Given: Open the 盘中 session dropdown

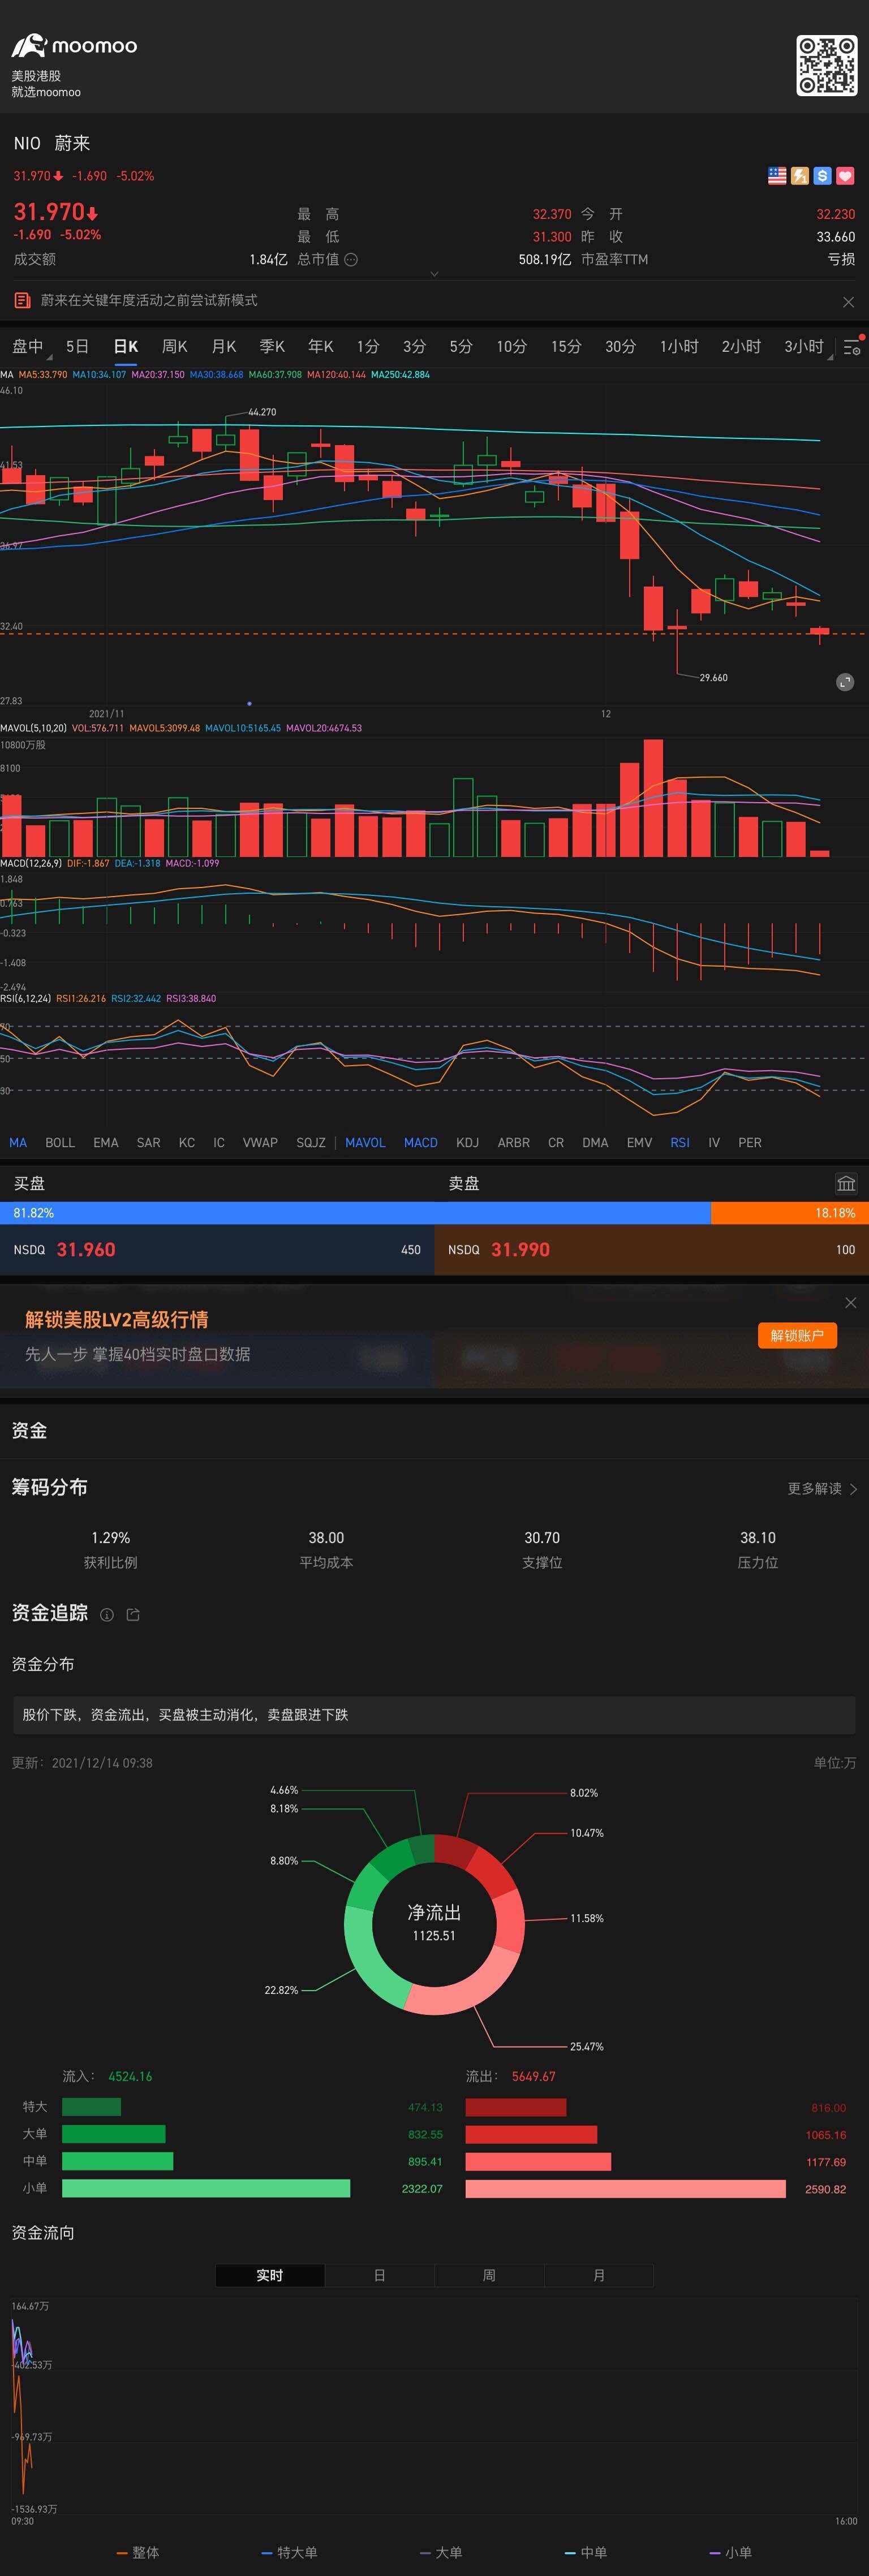Looking at the screenshot, I should click(x=30, y=346).
